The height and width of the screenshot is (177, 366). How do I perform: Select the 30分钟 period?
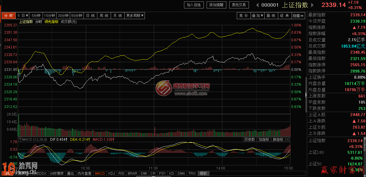point(63,16)
